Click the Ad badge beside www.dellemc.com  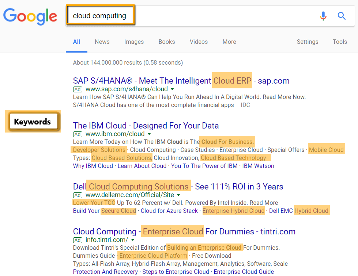point(78,195)
